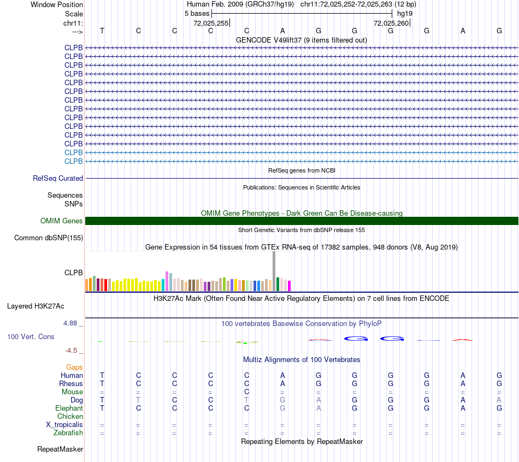This screenshot has height=462, width=519.
Task: Click the 4.88 PhyloP upper scale value
Action: point(70,323)
